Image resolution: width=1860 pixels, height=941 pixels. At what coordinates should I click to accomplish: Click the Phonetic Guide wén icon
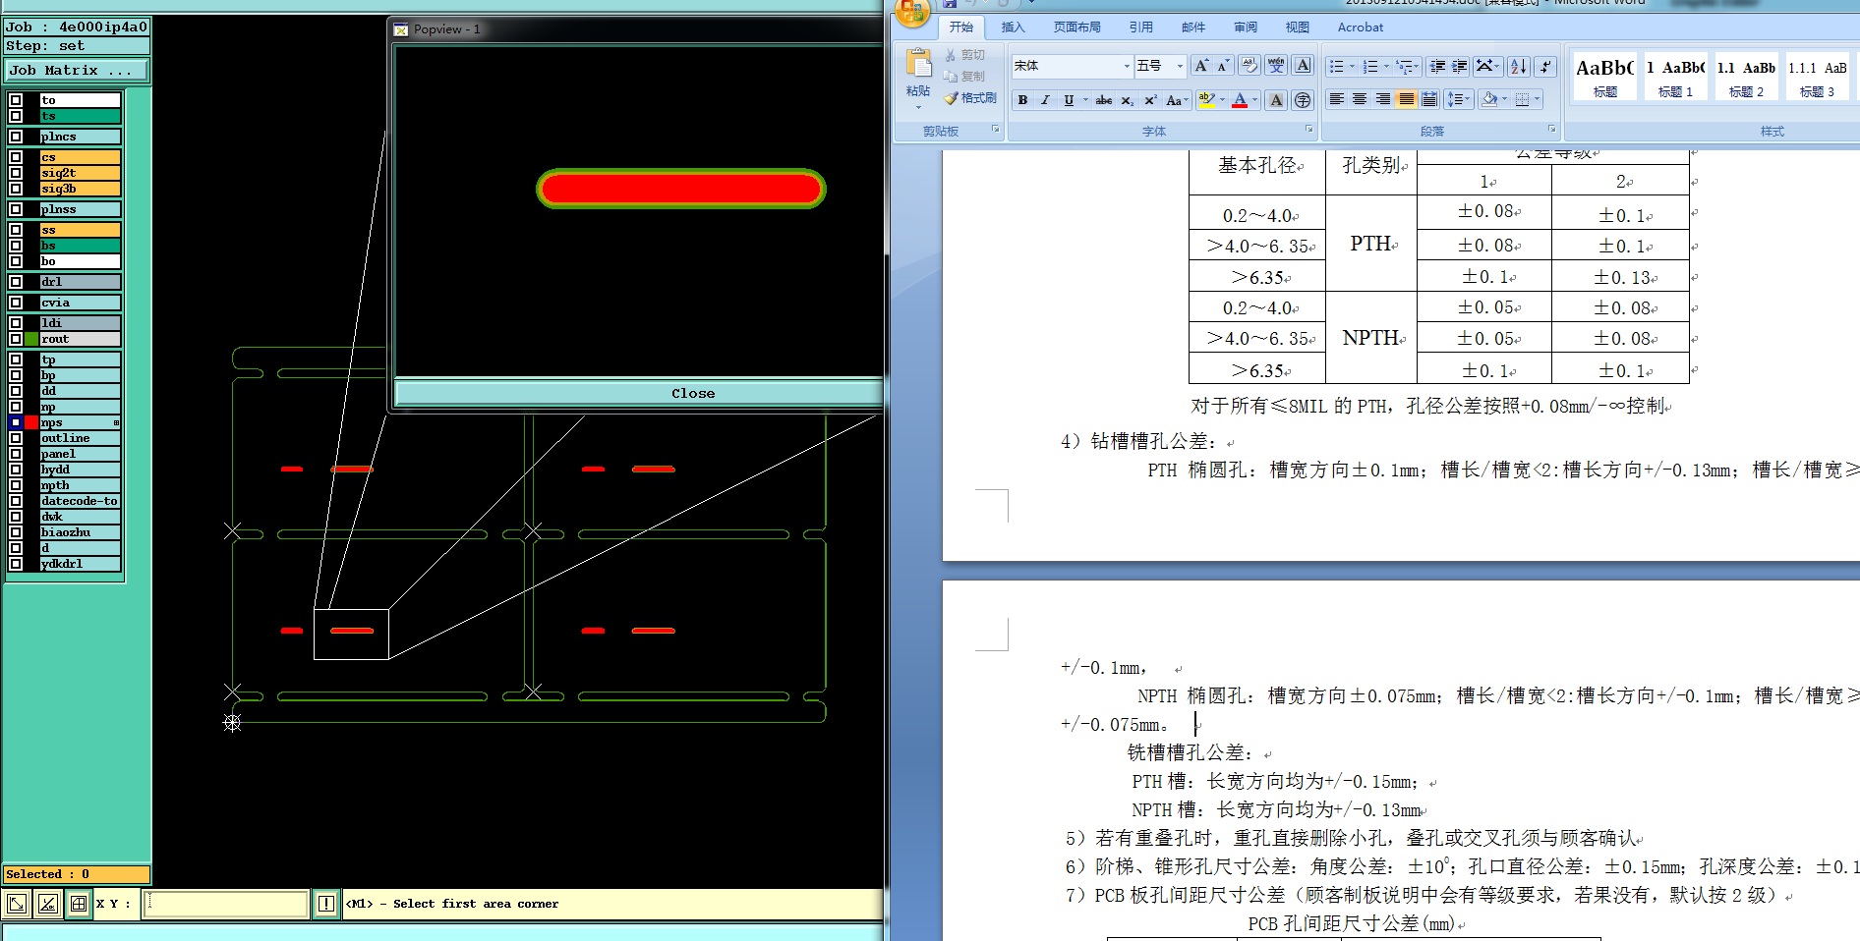1276,66
